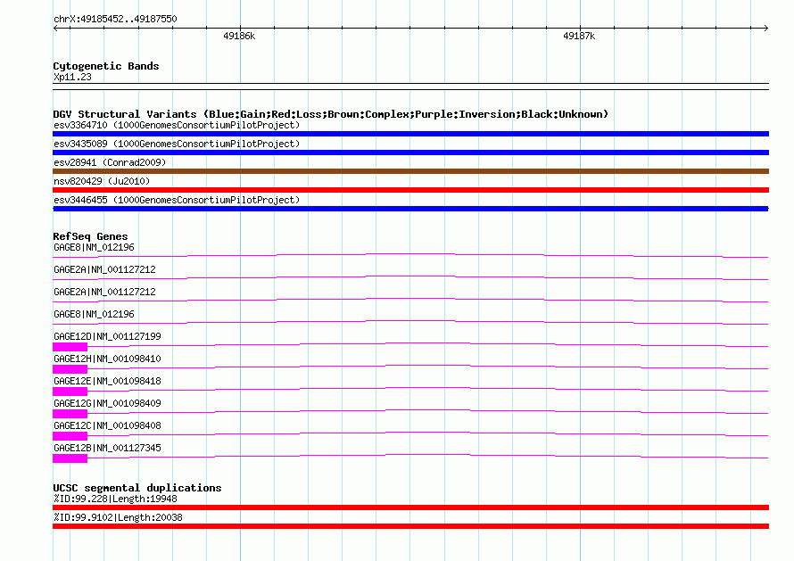Click the red loss bar for nsv820429

410,190
